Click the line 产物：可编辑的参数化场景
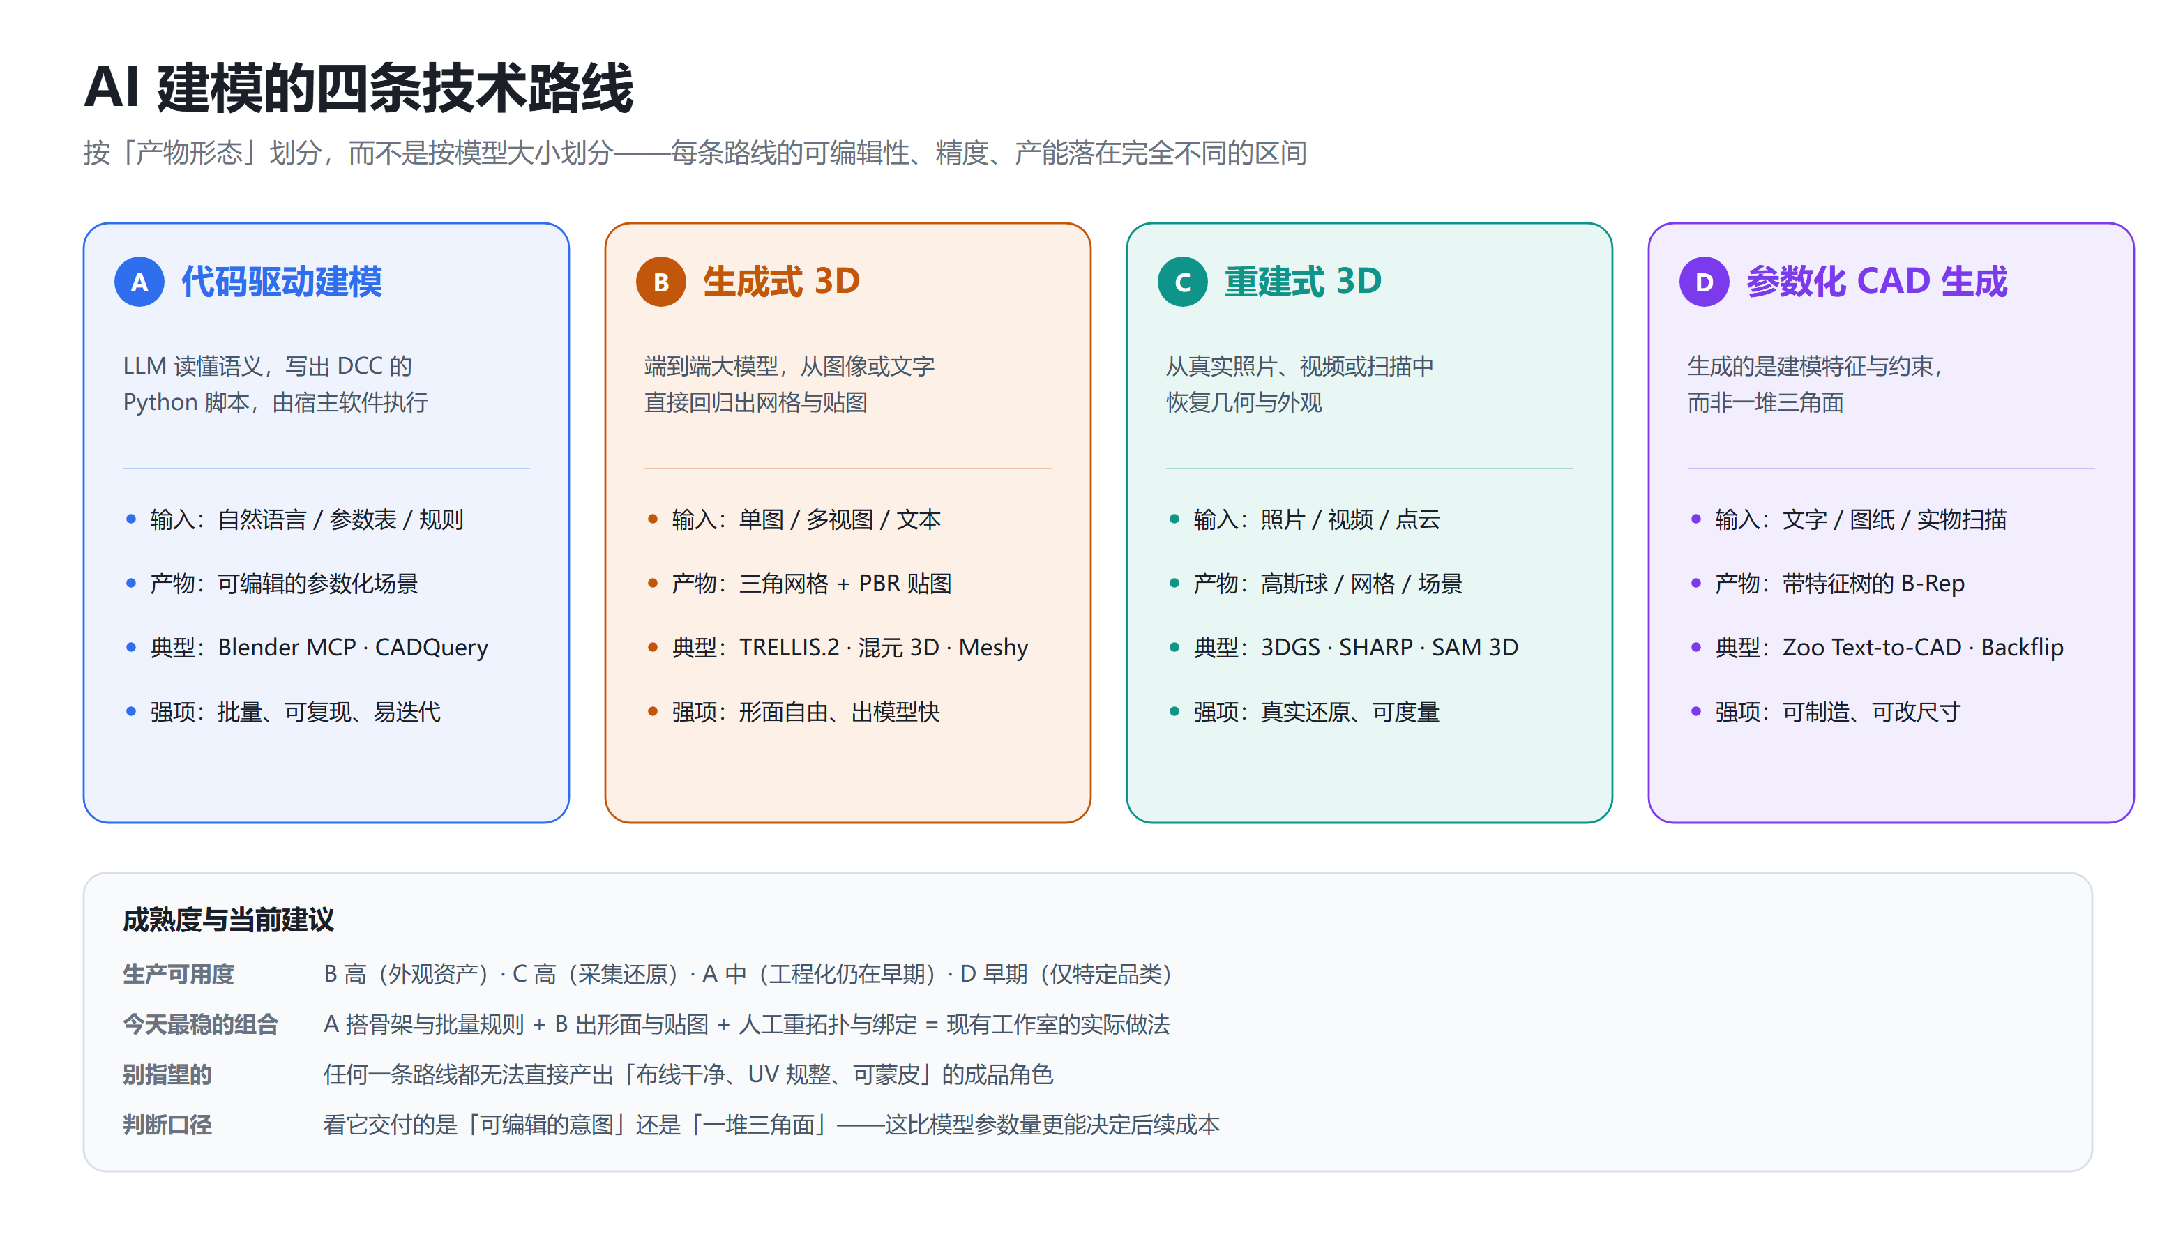2176x1255 pixels. 284,584
